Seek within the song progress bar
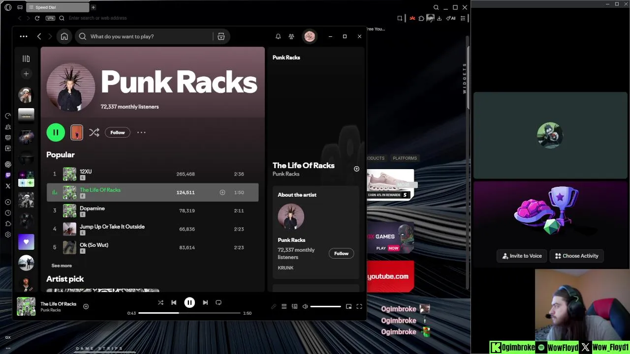The width and height of the screenshot is (630, 354). click(189, 313)
